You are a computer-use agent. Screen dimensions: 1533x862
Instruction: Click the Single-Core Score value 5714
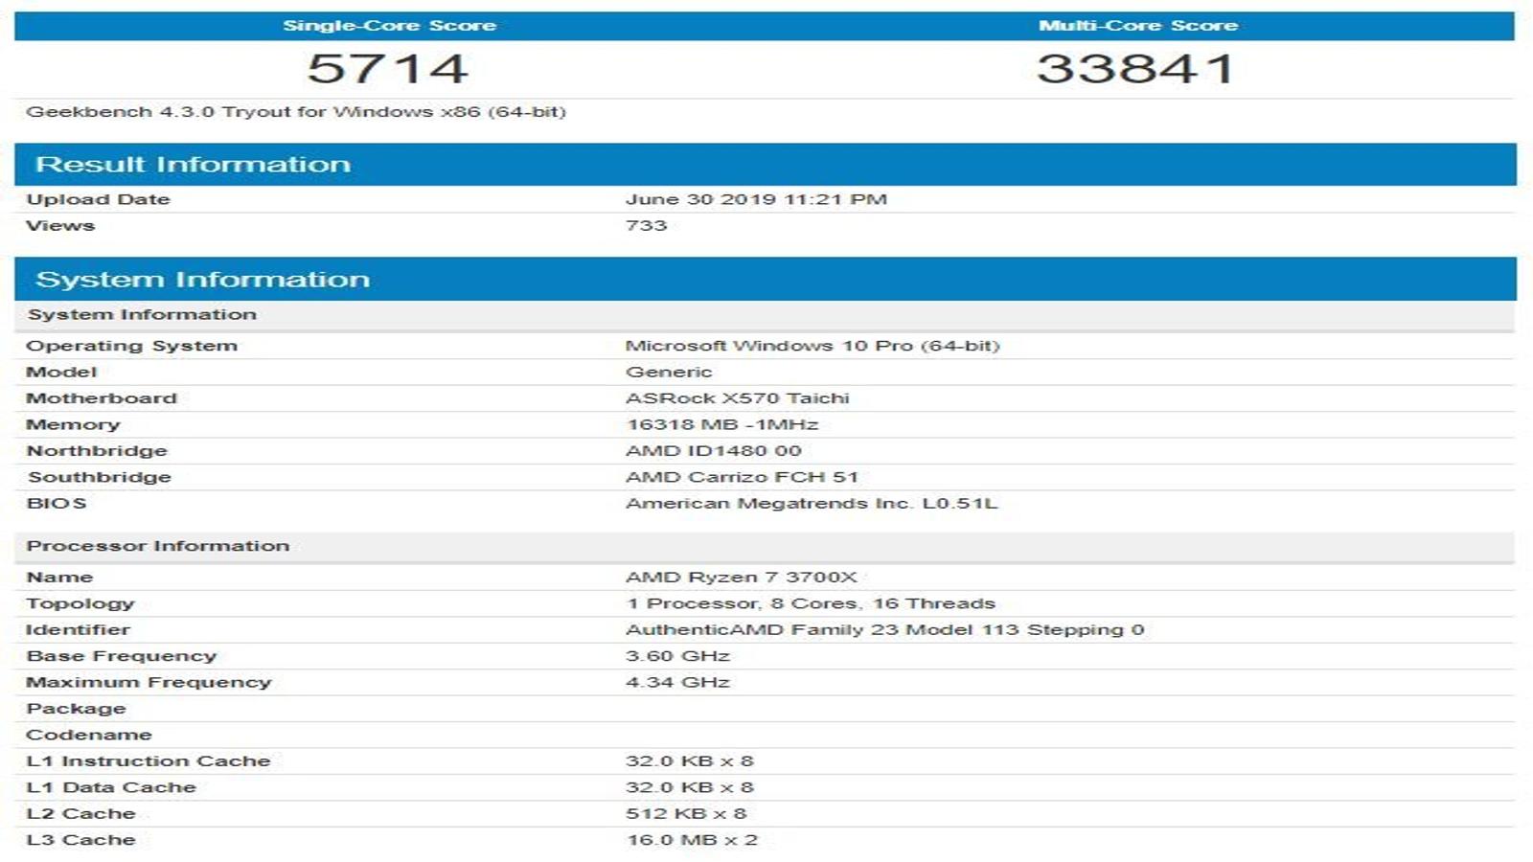[387, 69]
